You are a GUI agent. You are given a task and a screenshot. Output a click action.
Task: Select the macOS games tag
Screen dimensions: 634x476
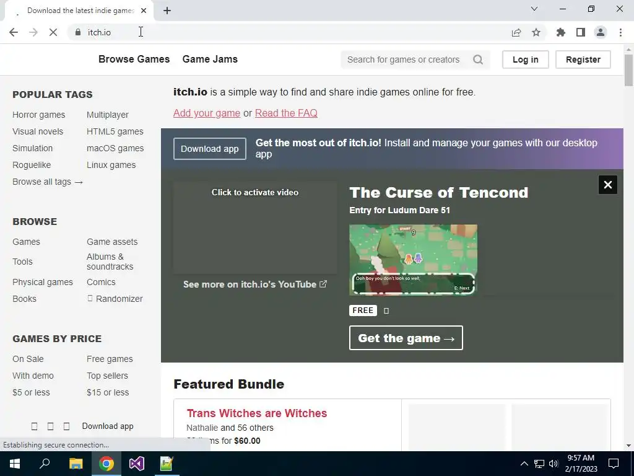115,148
